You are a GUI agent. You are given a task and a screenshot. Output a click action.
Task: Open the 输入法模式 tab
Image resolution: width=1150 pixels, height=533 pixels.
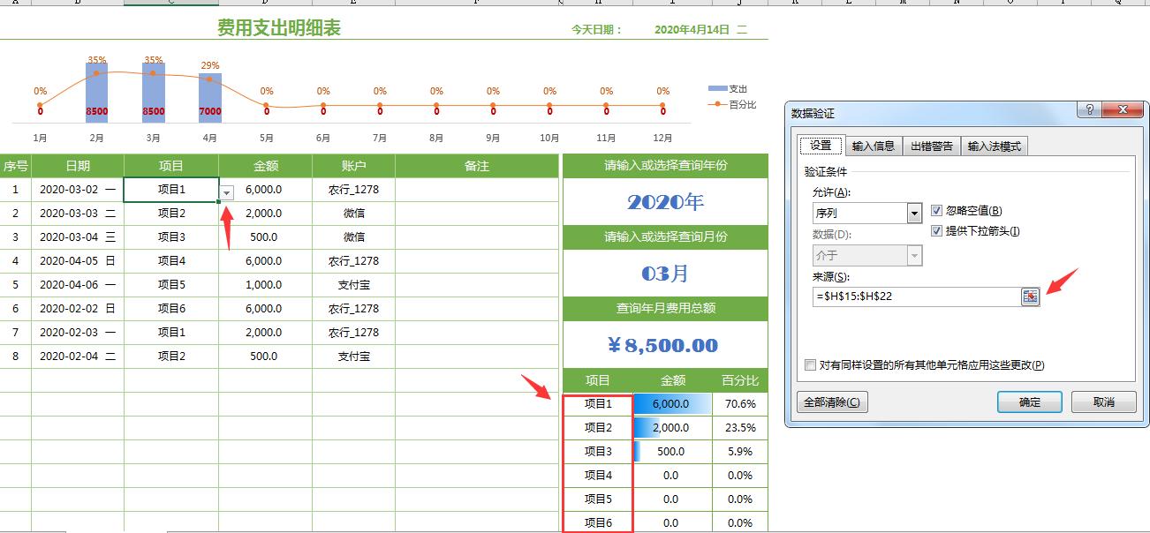tap(993, 146)
